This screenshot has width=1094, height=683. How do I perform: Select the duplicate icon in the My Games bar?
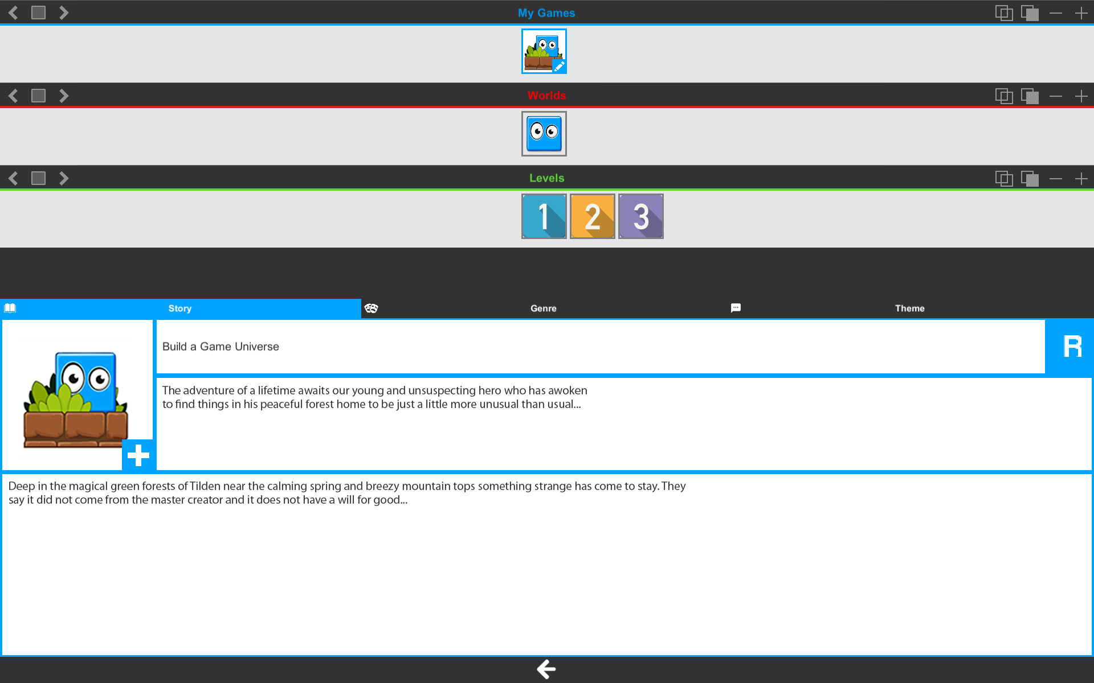1005,12
